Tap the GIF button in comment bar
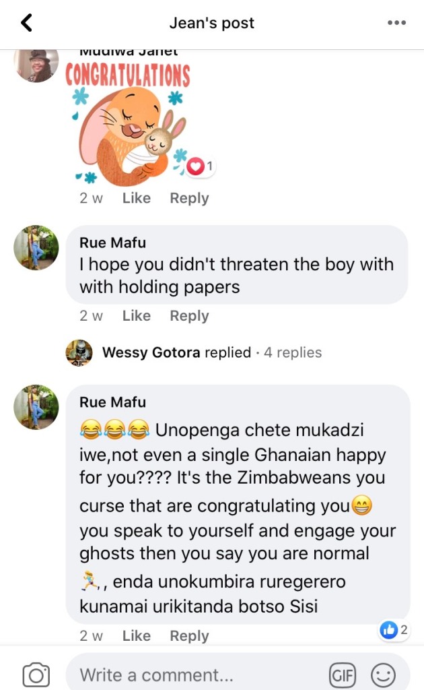The image size is (424, 690). pyautogui.click(x=342, y=675)
